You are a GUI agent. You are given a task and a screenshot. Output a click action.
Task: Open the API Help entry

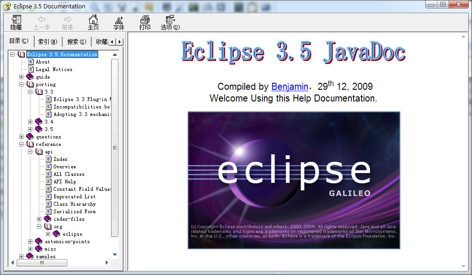coord(65,181)
